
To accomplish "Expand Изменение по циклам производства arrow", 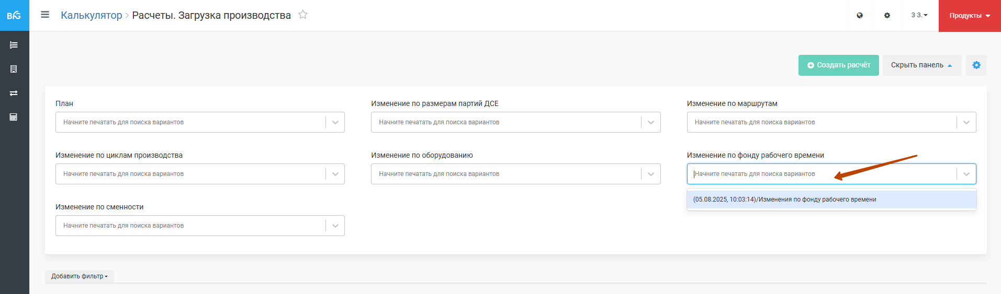I will pos(335,174).
